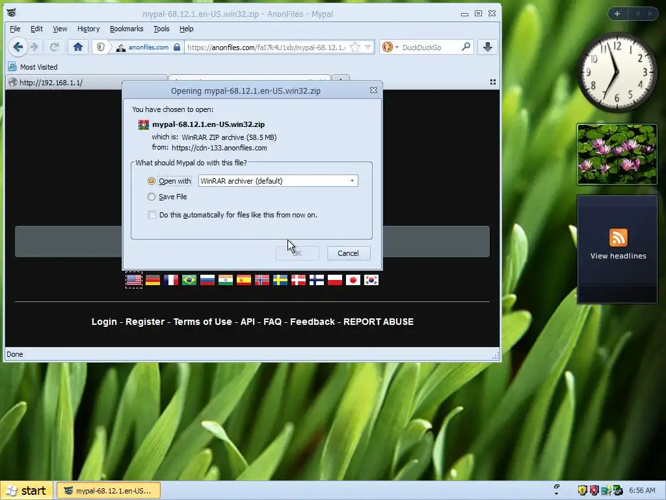Image resolution: width=666 pixels, height=500 pixels.
Task: Select the German flag language
Action: click(152, 280)
